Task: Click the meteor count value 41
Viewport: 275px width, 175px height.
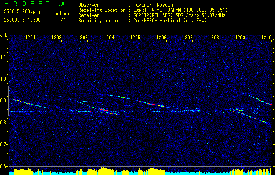Action: coord(63,20)
